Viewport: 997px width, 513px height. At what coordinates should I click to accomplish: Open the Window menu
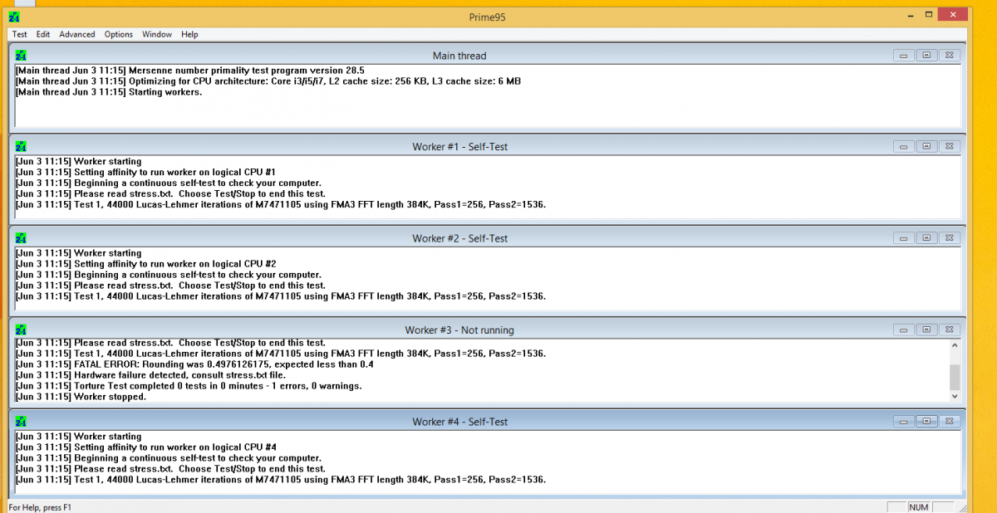(x=157, y=34)
